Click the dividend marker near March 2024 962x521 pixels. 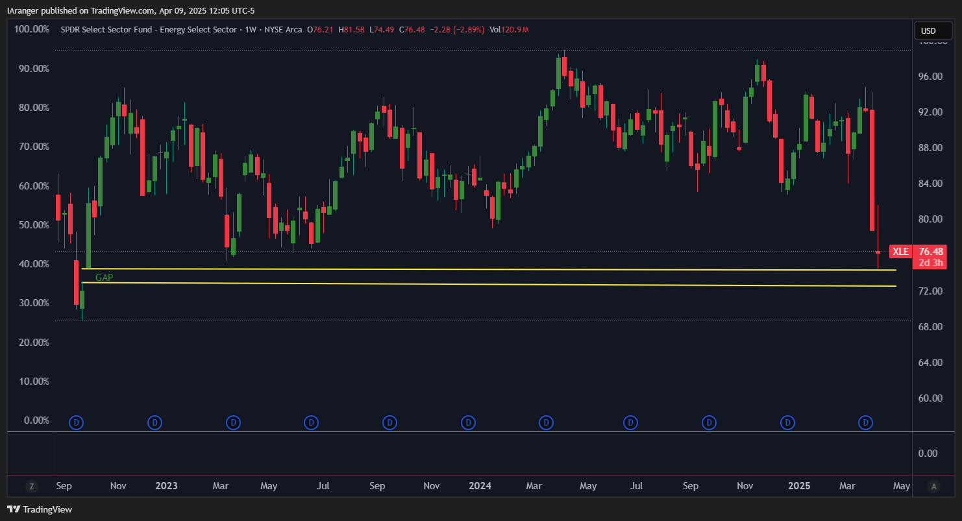547,423
